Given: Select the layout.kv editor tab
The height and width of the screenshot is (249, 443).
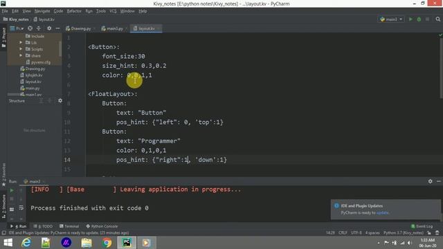Looking at the screenshot, I should [146, 28].
